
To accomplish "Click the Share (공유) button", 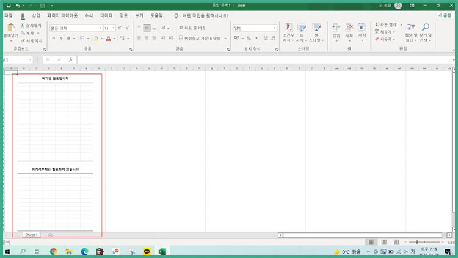I will 445,15.
